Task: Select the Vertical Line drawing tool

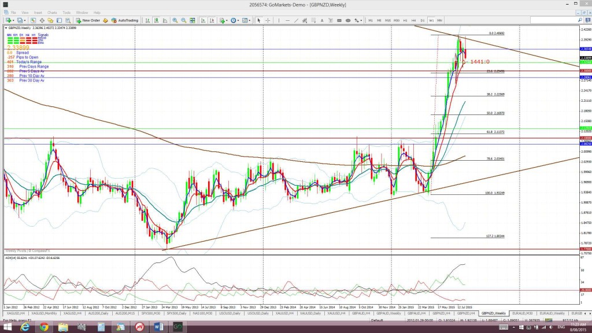Action: click(279, 20)
